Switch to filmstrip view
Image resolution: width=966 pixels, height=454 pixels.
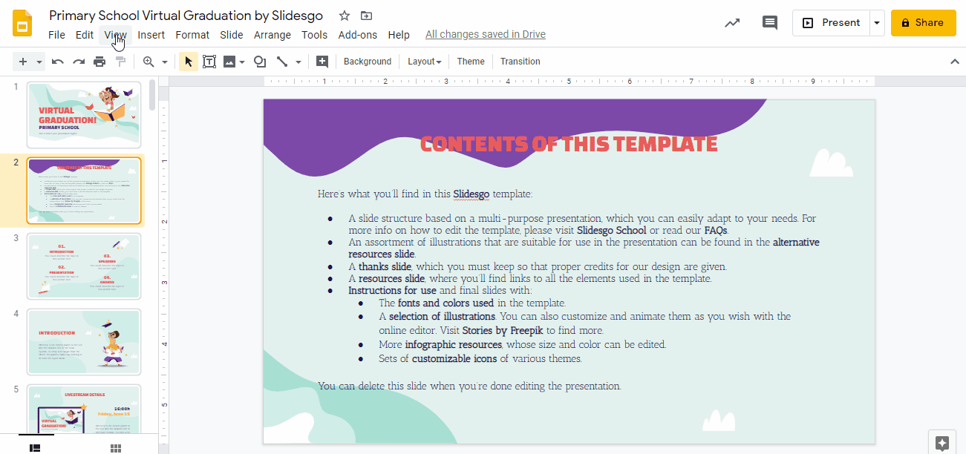[34, 447]
